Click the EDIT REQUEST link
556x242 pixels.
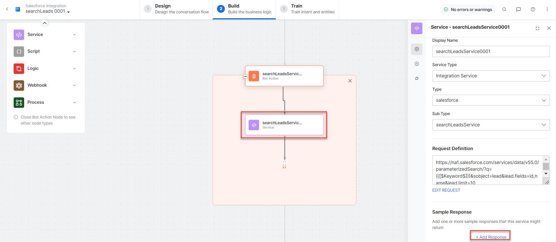(446, 190)
